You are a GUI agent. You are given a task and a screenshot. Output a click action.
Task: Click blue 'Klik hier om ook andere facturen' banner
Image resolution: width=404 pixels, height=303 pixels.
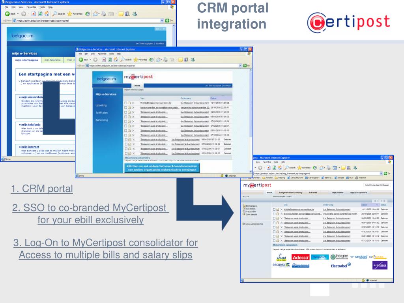(x=162, y=168)
